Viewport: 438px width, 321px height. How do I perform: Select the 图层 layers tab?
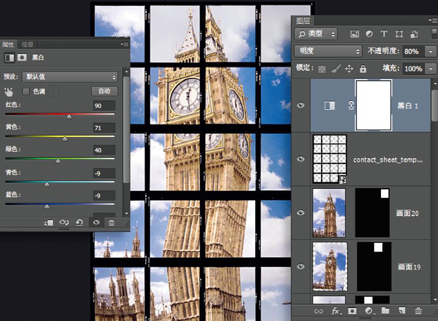pyautogui.click(x=303, y=21)
